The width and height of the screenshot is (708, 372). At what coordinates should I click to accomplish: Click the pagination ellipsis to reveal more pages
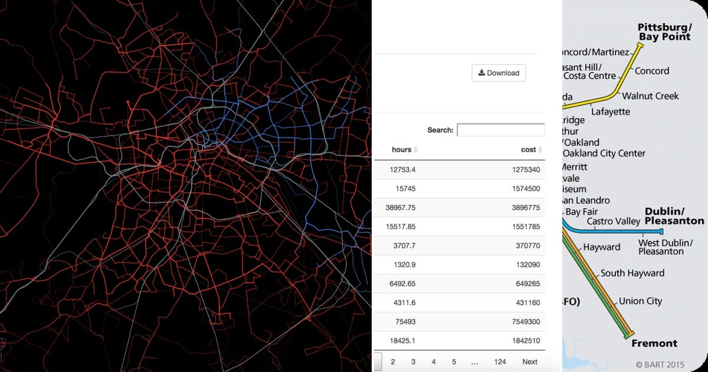point(474,361)
